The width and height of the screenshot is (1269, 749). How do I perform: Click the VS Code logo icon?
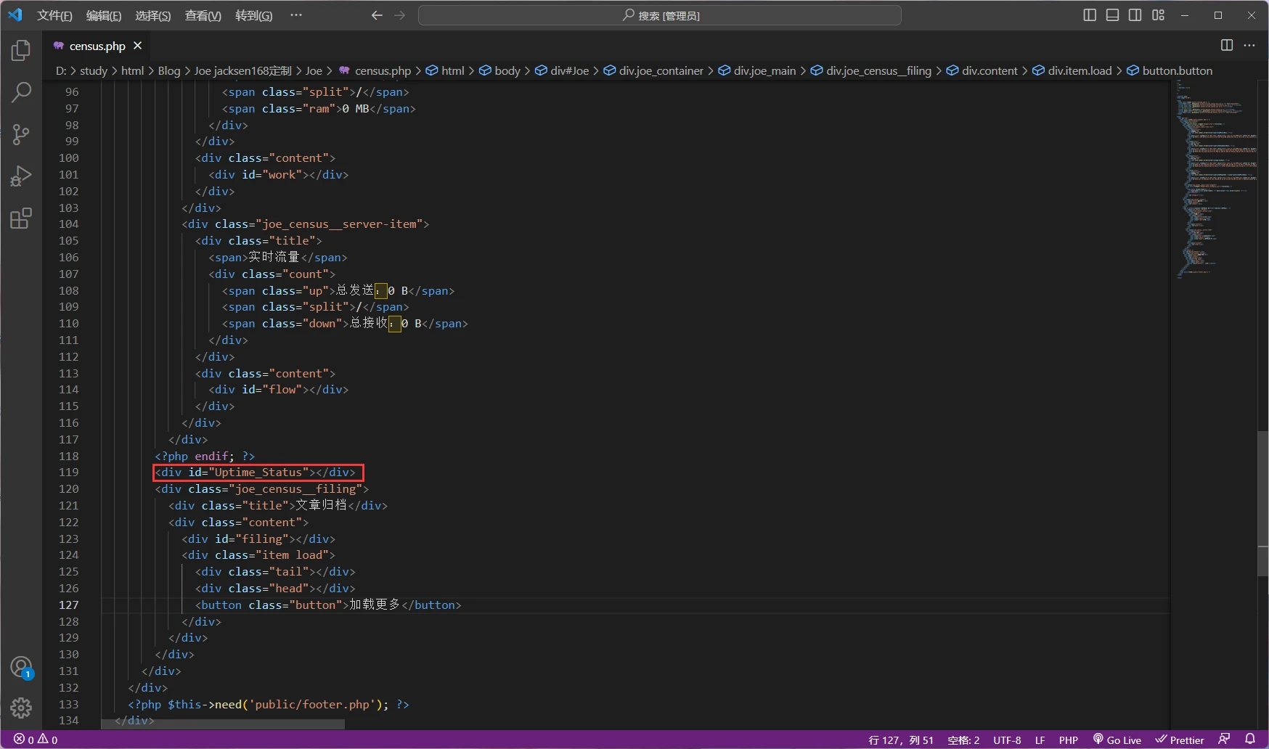coord(15,15)
